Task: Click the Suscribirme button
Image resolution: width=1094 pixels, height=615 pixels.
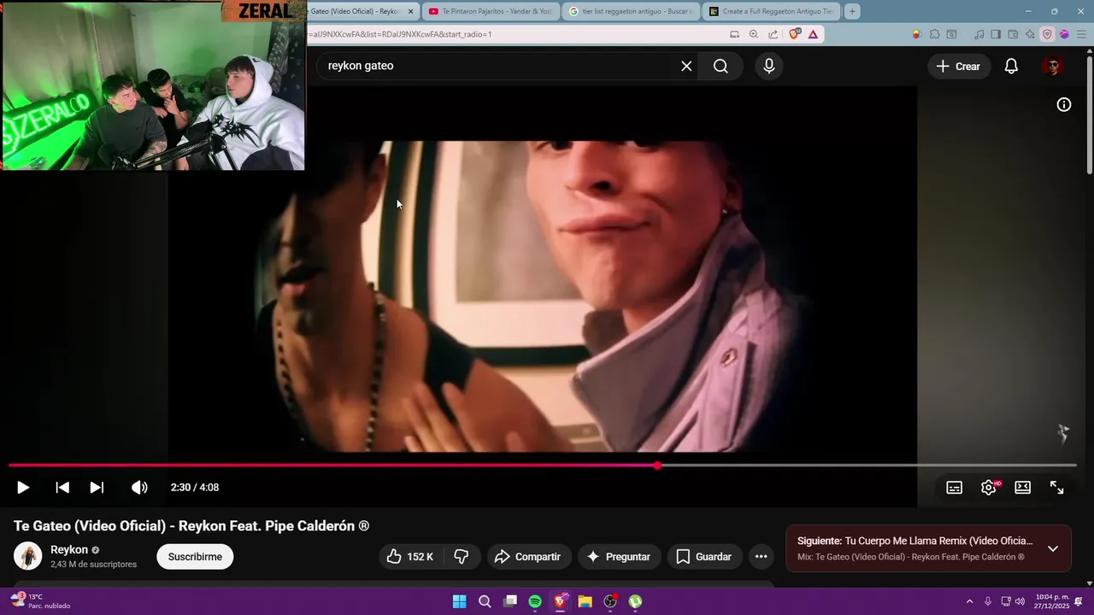Action: click(195, 557)
